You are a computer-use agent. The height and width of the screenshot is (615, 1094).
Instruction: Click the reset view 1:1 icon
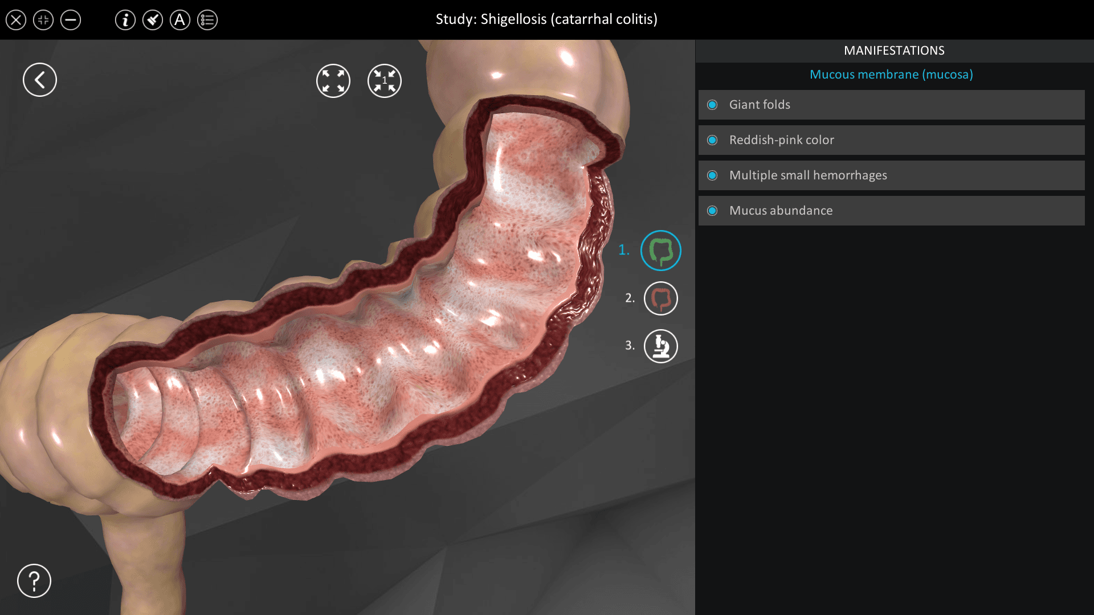(385, 81)
